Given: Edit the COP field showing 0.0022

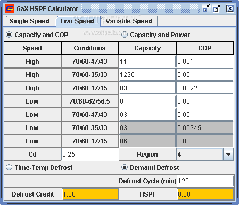Looking at the screenshot, I should pos(205,88).
